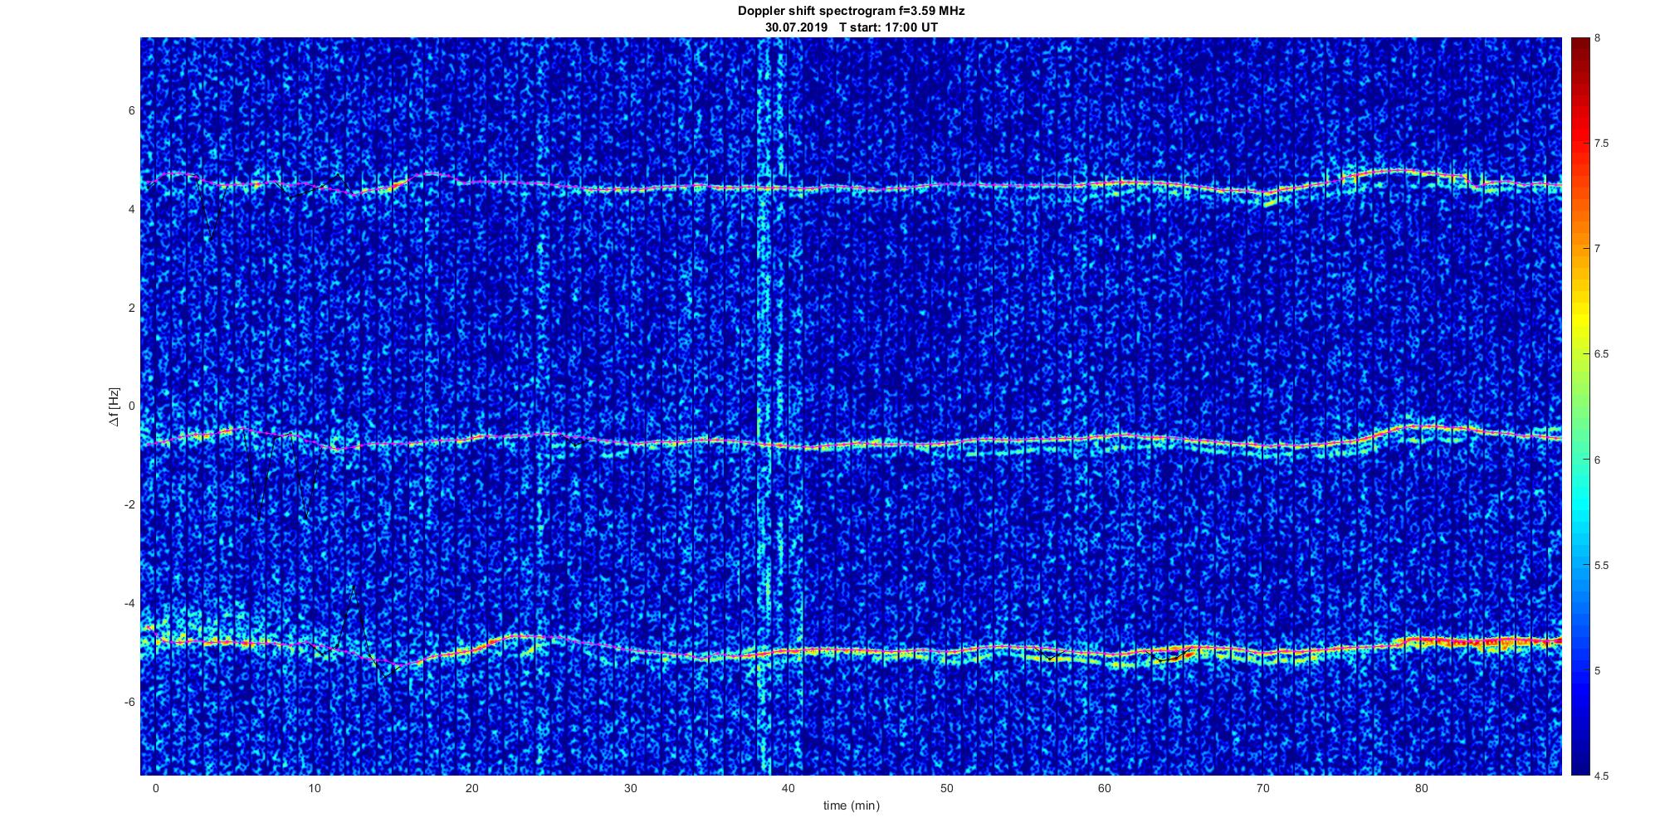Click the colorbar tick label '6.5'
The height and width of the screenshot is (832, 1660).
[1601, 354]
